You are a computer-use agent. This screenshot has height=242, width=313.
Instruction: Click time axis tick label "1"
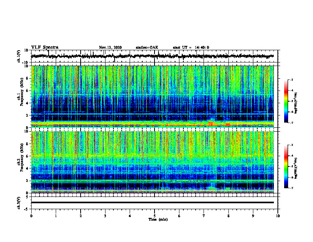coord(56,216)
